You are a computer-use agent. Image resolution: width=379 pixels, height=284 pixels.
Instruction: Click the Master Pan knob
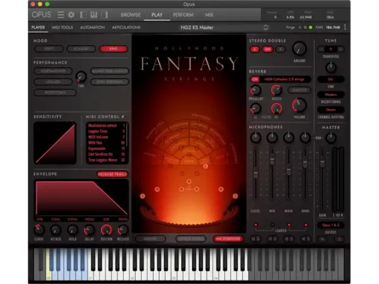point(331,138)
